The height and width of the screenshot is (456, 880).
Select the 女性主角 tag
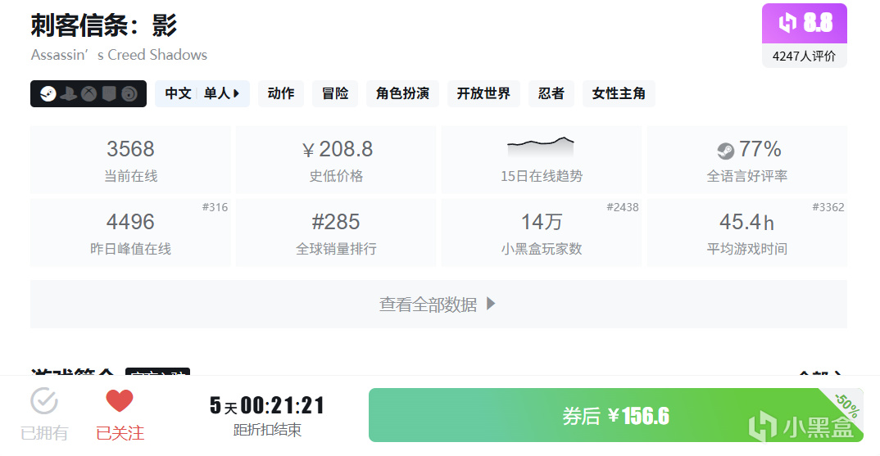click(x=619, y=93)
